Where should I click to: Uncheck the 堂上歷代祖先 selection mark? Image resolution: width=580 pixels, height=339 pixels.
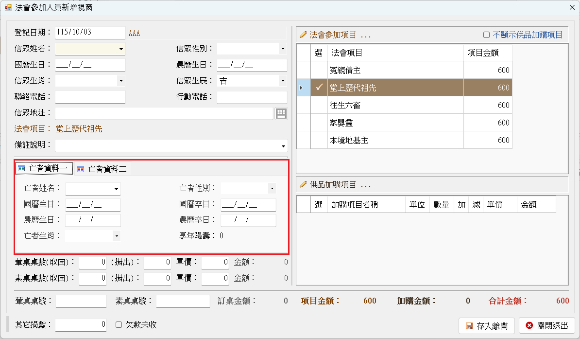(x=319, y=88)
